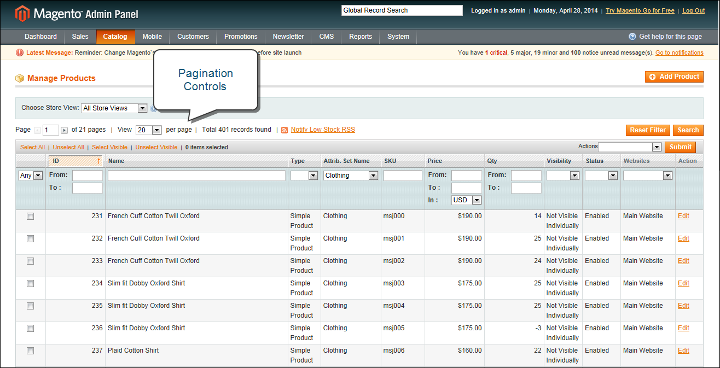
Task: Open the Catalog menu
Action: click(115, 37)
